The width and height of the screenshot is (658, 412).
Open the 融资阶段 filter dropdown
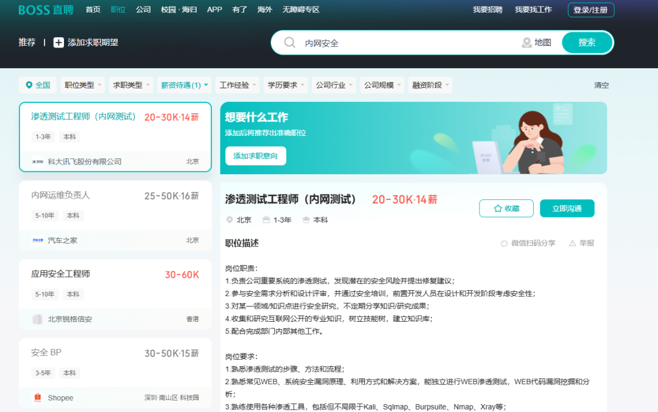pyautogui.click(x=430, y=85)
